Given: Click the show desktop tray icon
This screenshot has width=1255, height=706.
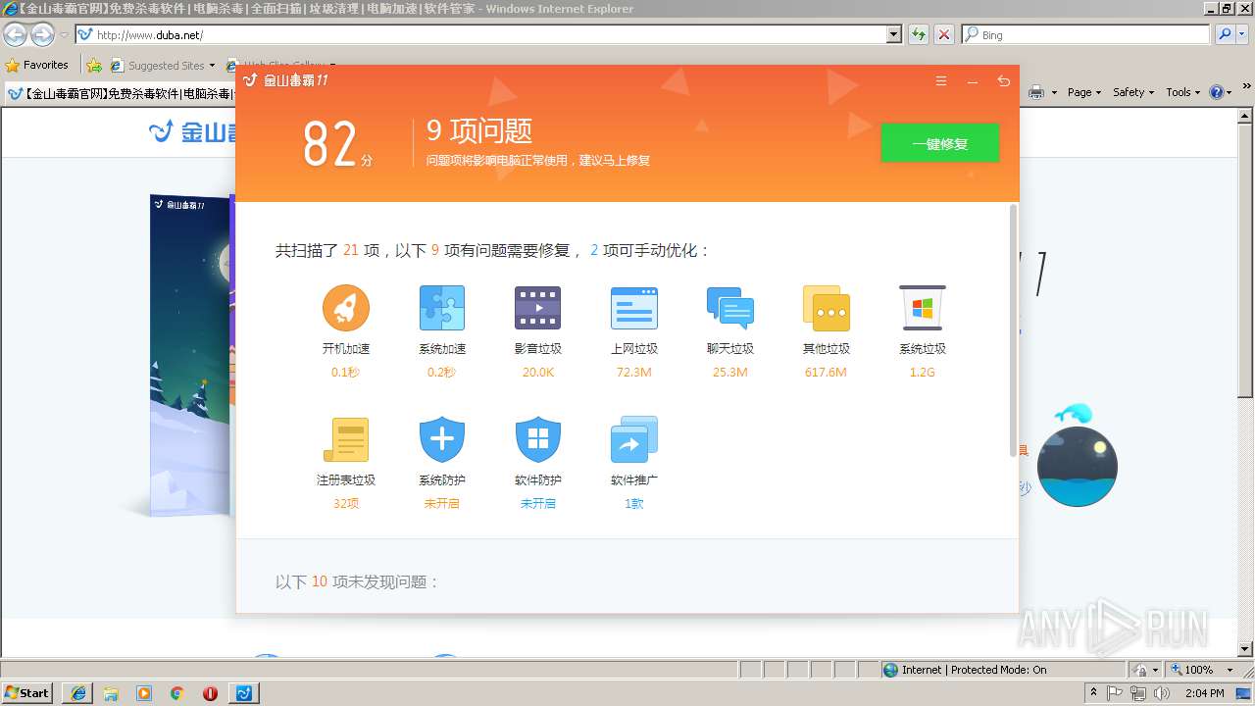Looking at the screenshot, I should pos(1243,693).
